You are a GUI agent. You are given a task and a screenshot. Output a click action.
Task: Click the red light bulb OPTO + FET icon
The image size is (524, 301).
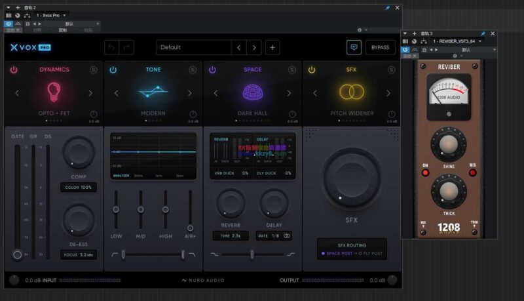coord(54,92)
